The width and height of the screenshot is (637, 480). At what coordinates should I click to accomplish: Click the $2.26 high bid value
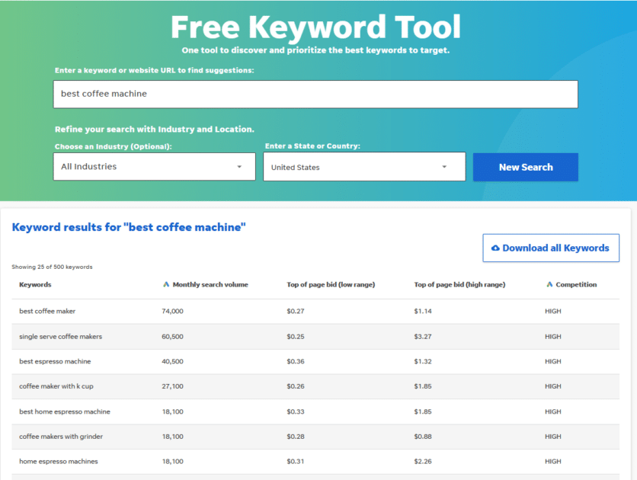point(422,461)
